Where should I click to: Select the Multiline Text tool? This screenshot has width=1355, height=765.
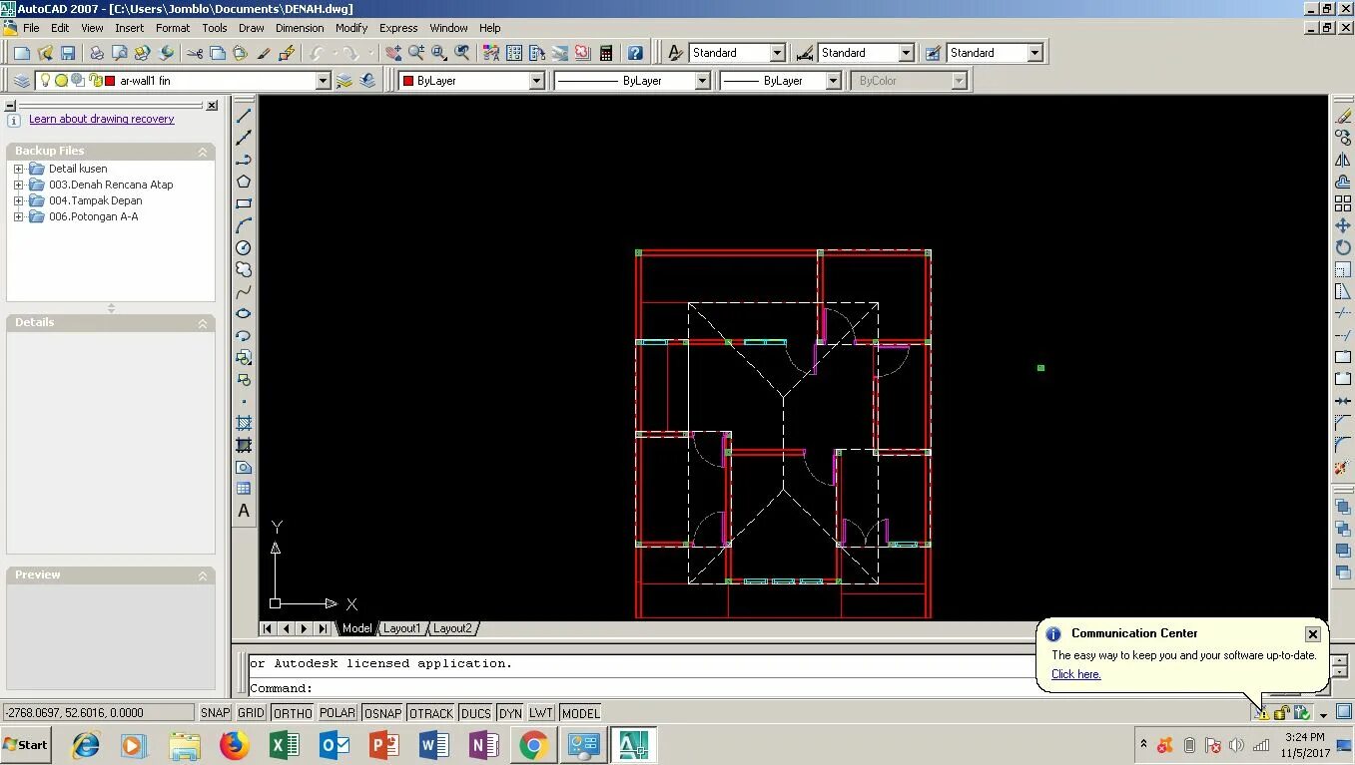coord(244,511)
